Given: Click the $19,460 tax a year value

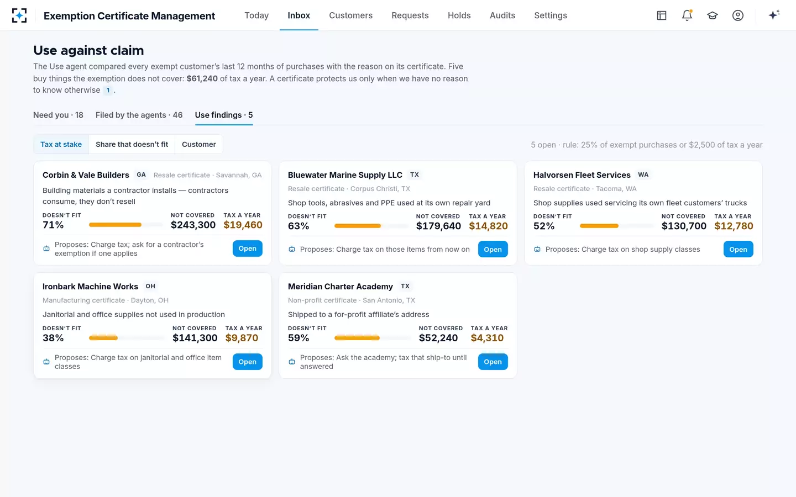Looking at the screenshot, I should tap(243, 225).
